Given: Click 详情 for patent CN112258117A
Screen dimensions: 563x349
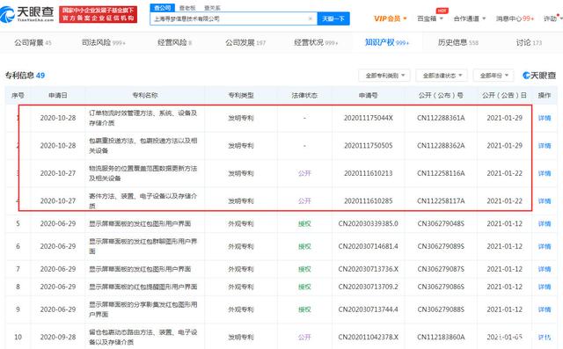Looking at the screenshot, I should [x=545, y=200].
